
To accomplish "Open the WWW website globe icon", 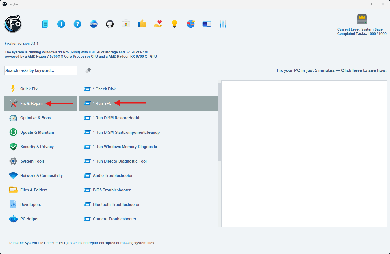I will click(x=94, y=24).
